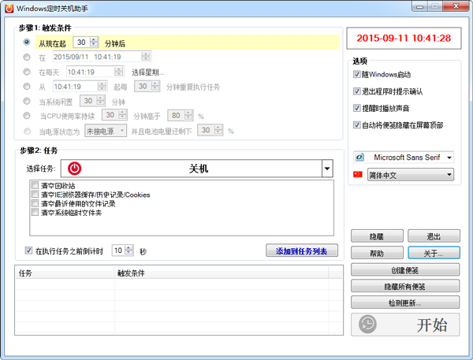Open the 简体中文 language dropdown

pos(449,175)
